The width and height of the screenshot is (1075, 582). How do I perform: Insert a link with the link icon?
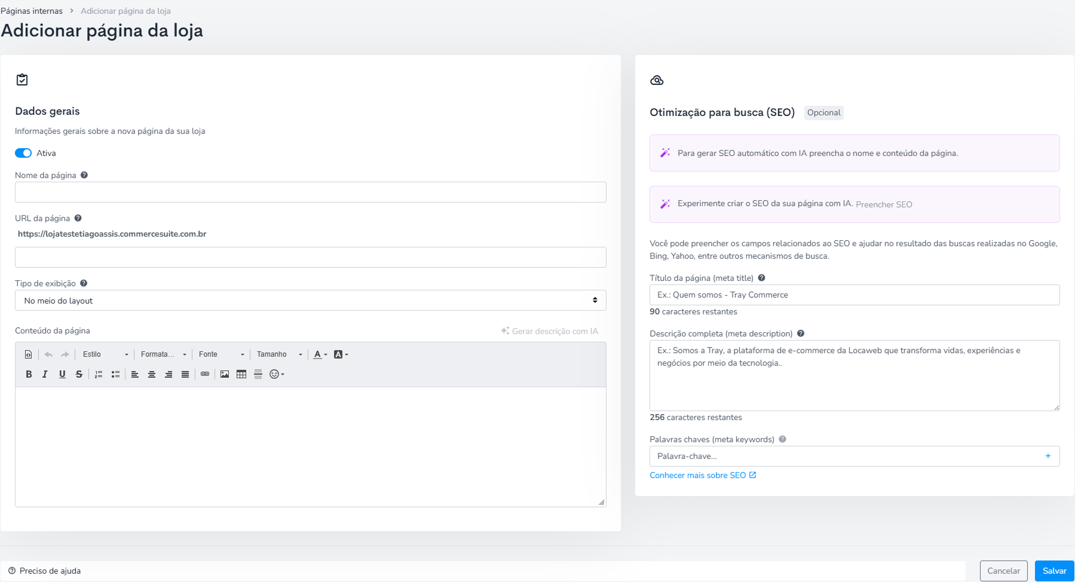[x=205, y=374]
